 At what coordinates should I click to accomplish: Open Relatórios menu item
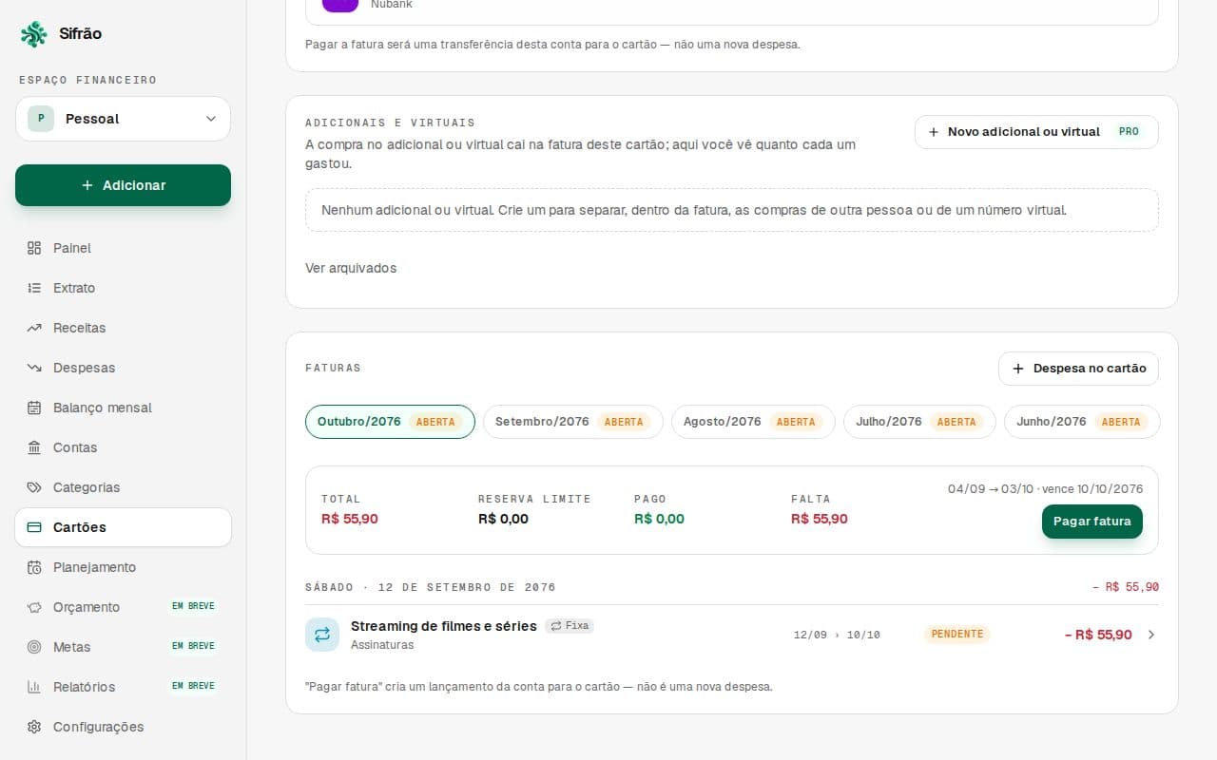pos(123,687)
